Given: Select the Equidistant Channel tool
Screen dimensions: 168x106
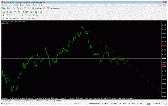Looking at the screenshot, I should [x=23, y=15].
